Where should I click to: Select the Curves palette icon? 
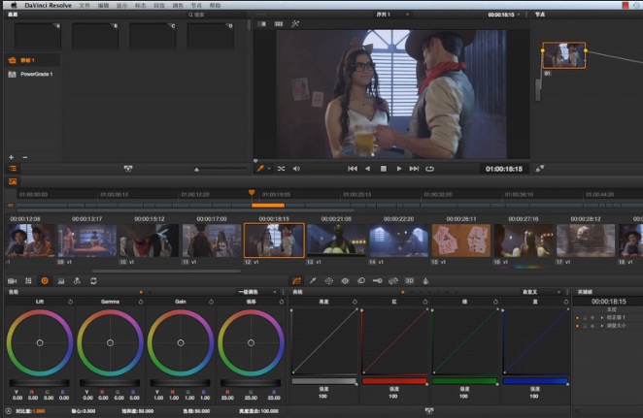click(x=296, y=281)
